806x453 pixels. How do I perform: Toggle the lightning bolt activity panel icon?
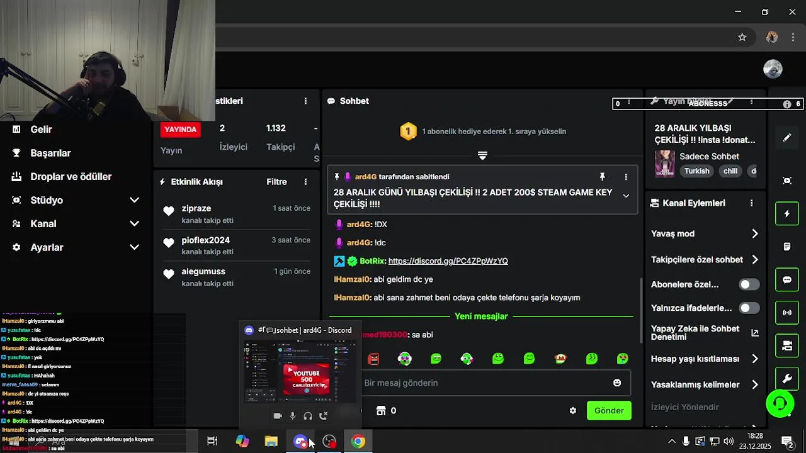[786, 214]
